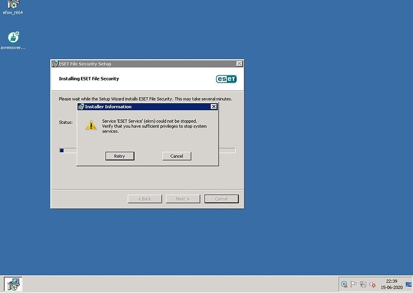Click the Cancel button in setup wizard
Image resolution: width=413 pixels, height=293 pixels.
pyautogui.click(x=221, y=199)
